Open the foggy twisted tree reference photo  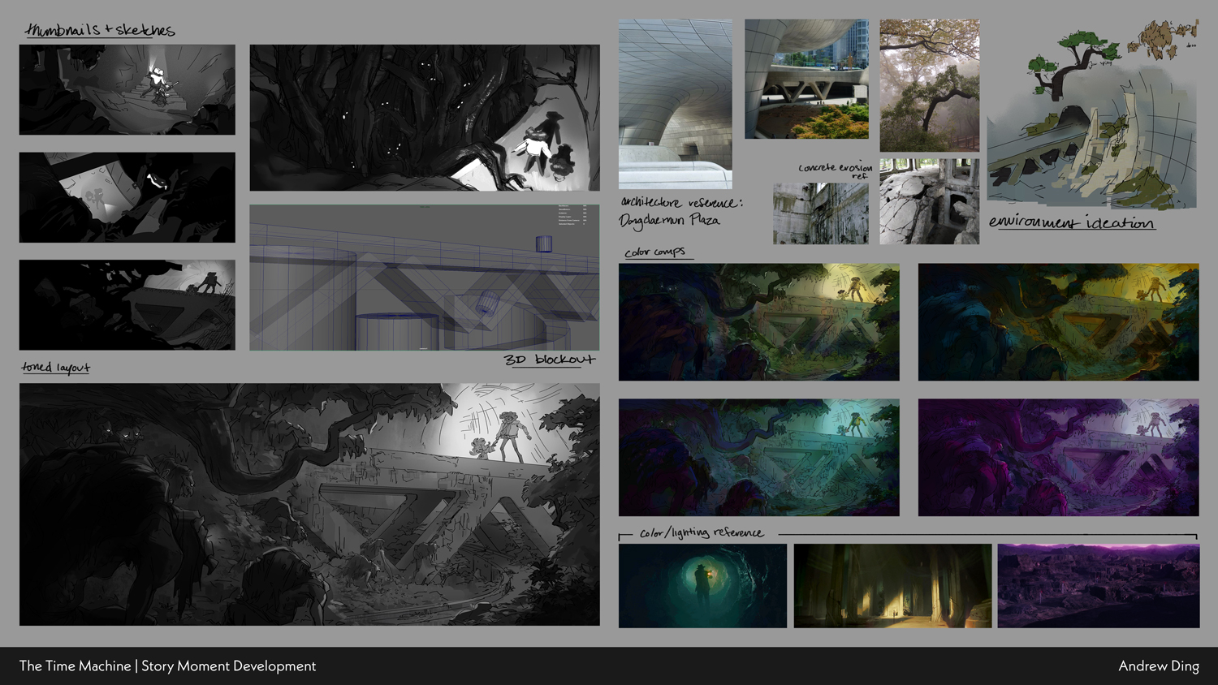pyautogui.click(x=929, y=85)
